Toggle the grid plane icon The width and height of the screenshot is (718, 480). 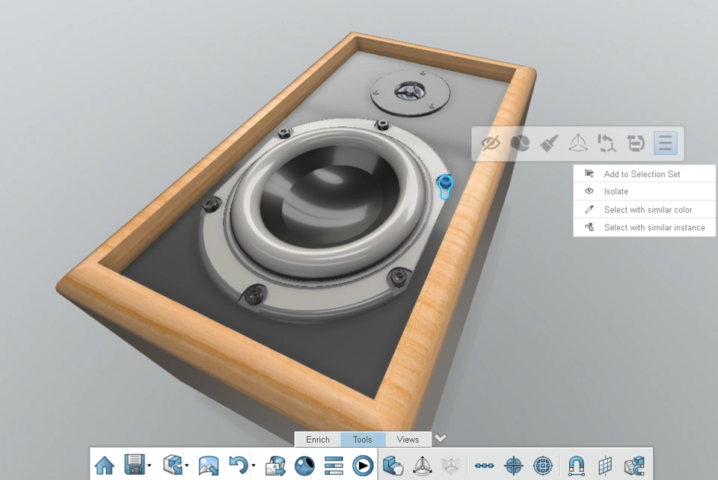[x=605, y=466]
